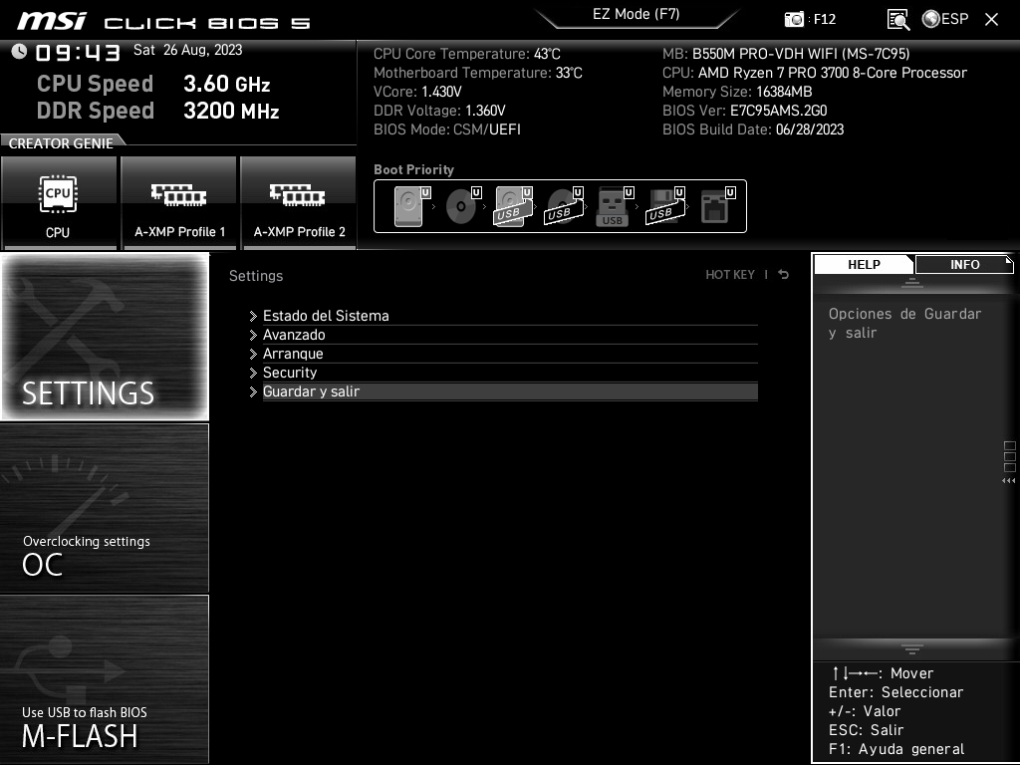This screenshot has height=765, width=1020.
Task: Open the SETTINGS section tile
Action: tap(105, 337)
